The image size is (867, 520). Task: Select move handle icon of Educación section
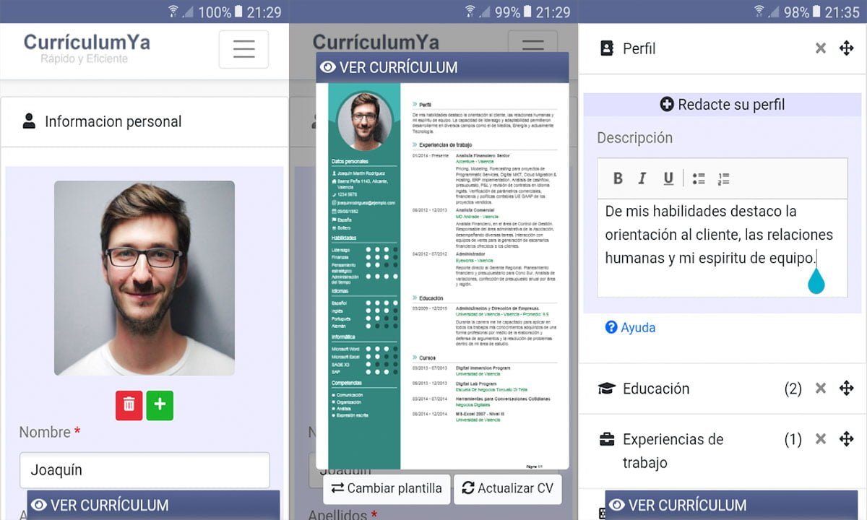(x=847, y=389)
